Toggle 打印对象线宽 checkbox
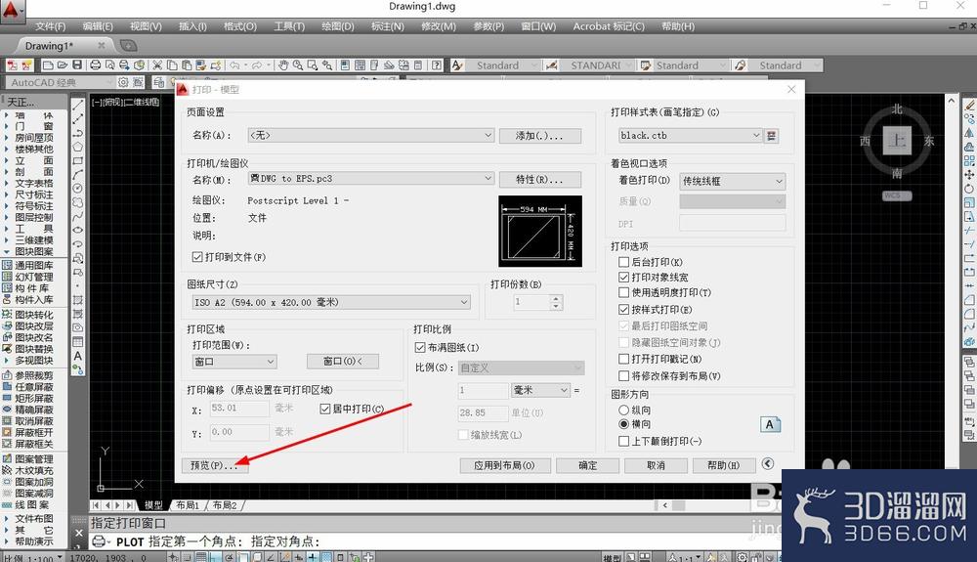The width and height of the screenshot is (977, 562). 623,277
